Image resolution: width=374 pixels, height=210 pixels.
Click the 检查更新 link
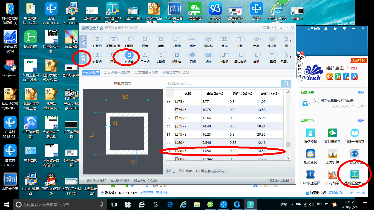pos(147,193)
